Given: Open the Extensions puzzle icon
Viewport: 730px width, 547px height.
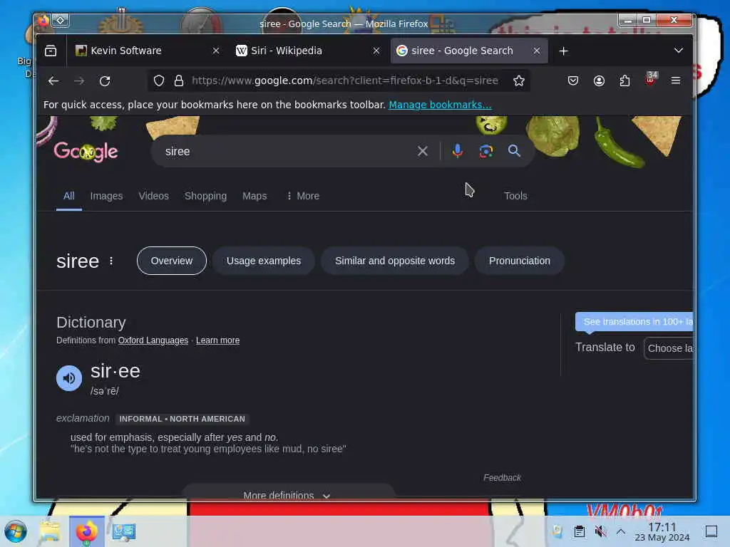Looking at the screenshot, I should point(624,81).
